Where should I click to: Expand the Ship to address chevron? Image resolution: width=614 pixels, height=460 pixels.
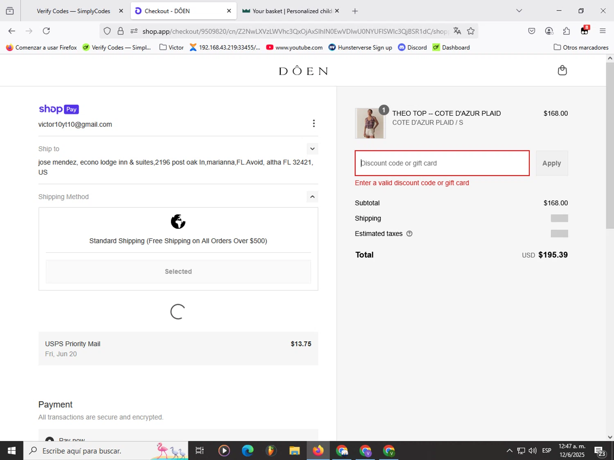point(312,149)
